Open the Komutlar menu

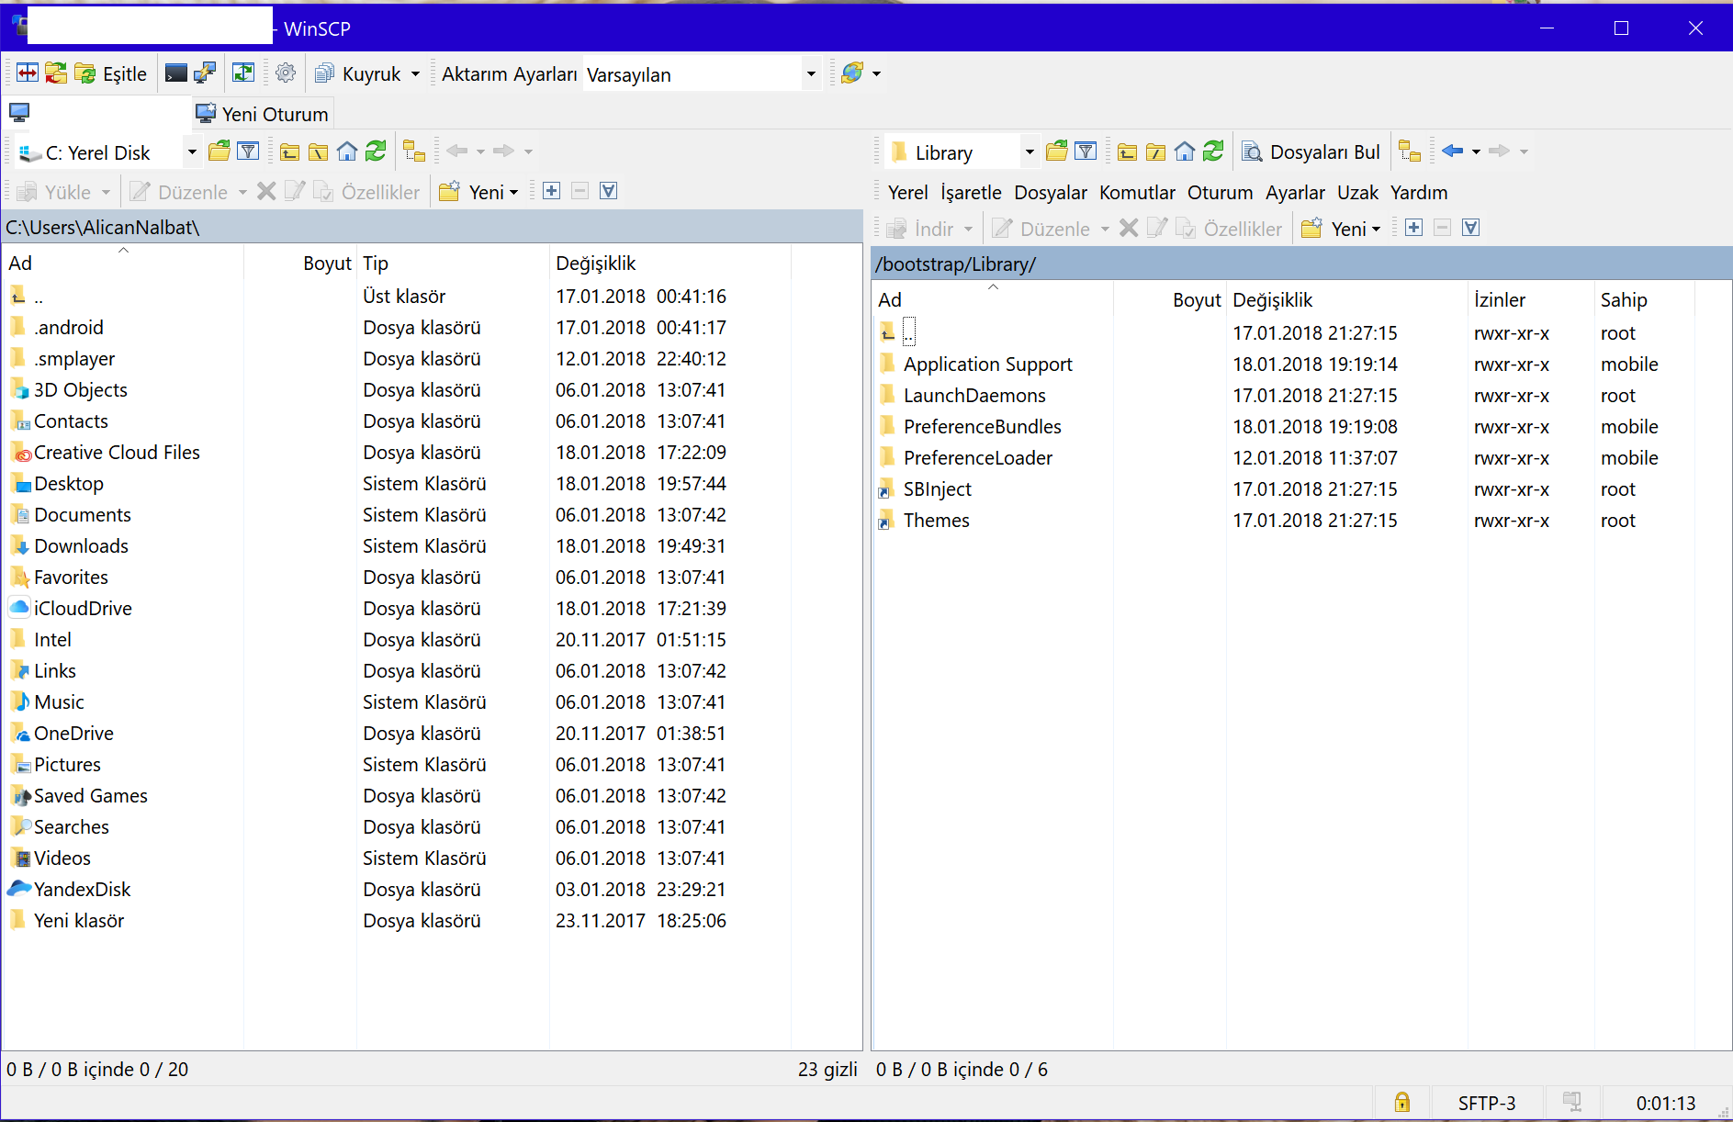(x=1137, y=192)
